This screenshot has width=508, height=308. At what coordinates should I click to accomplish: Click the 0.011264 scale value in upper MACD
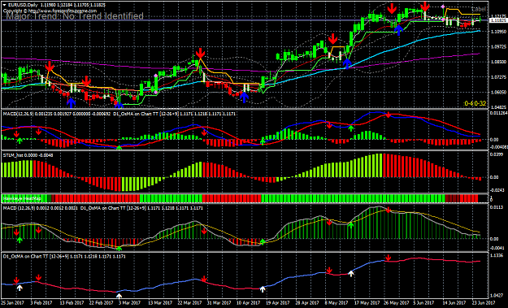tap(498, 113)
